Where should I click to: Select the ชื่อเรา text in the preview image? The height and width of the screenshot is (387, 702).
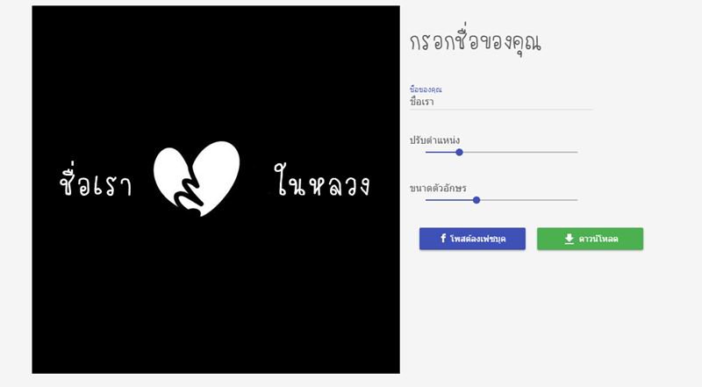(x=96, y=180)
